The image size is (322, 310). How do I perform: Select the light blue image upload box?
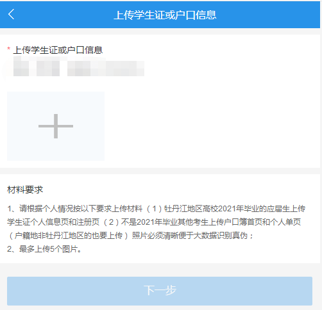[56, 126]
